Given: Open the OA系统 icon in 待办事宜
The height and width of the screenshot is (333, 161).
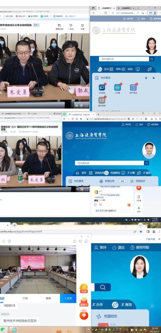Looking at the screenshot, I should [102, 87].
